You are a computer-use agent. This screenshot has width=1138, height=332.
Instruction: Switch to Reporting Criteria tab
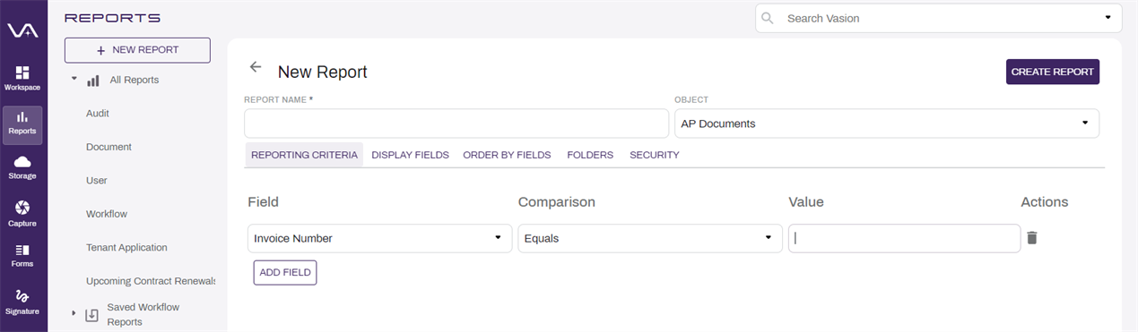tap(304, 155)
